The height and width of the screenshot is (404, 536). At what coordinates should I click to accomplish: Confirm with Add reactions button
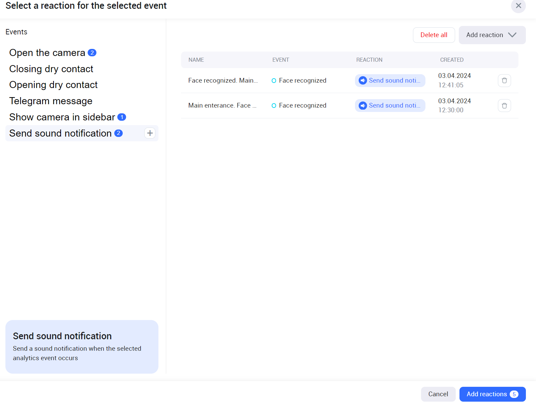[492, 394]
